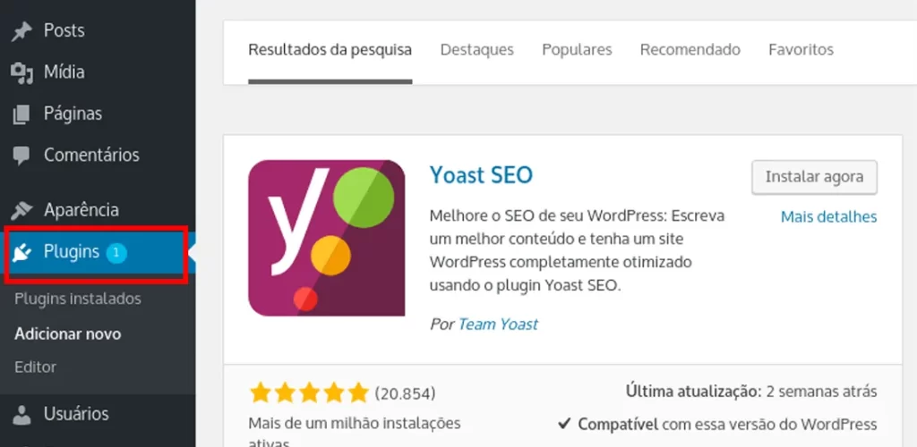917x447 pixels.
Task: Click the Aparência paintbrush icon
Action: (21, 211)
